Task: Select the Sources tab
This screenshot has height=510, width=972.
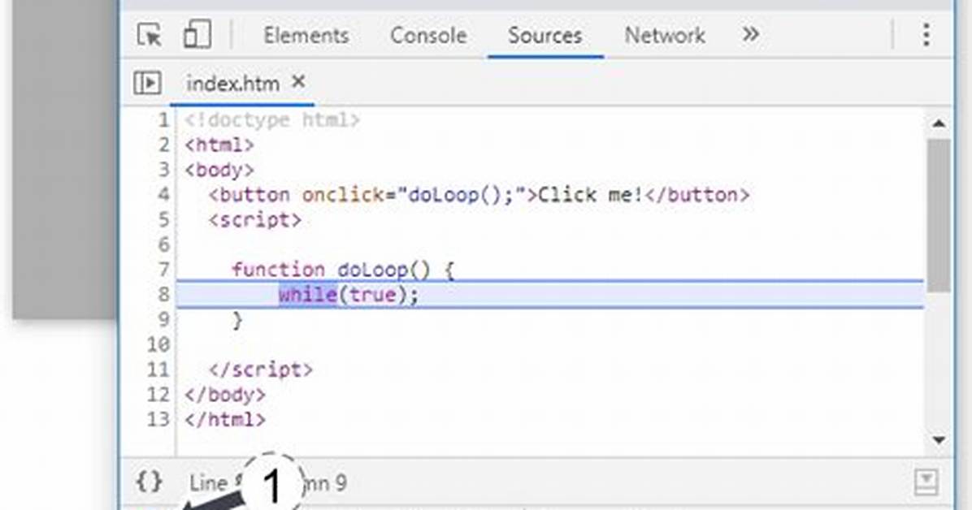Action: click(x=545, y=35)
